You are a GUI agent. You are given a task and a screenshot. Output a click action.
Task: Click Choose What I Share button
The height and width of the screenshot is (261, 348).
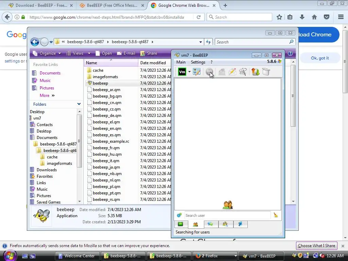316,246
